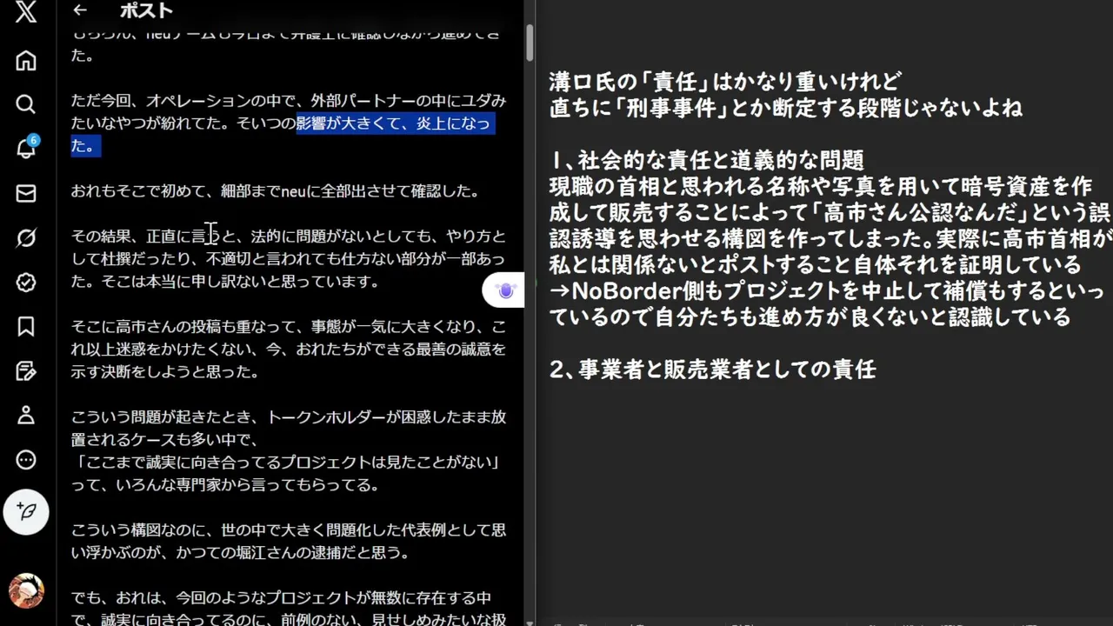Open the X logo home link
1113x626 pixels.
26,12
